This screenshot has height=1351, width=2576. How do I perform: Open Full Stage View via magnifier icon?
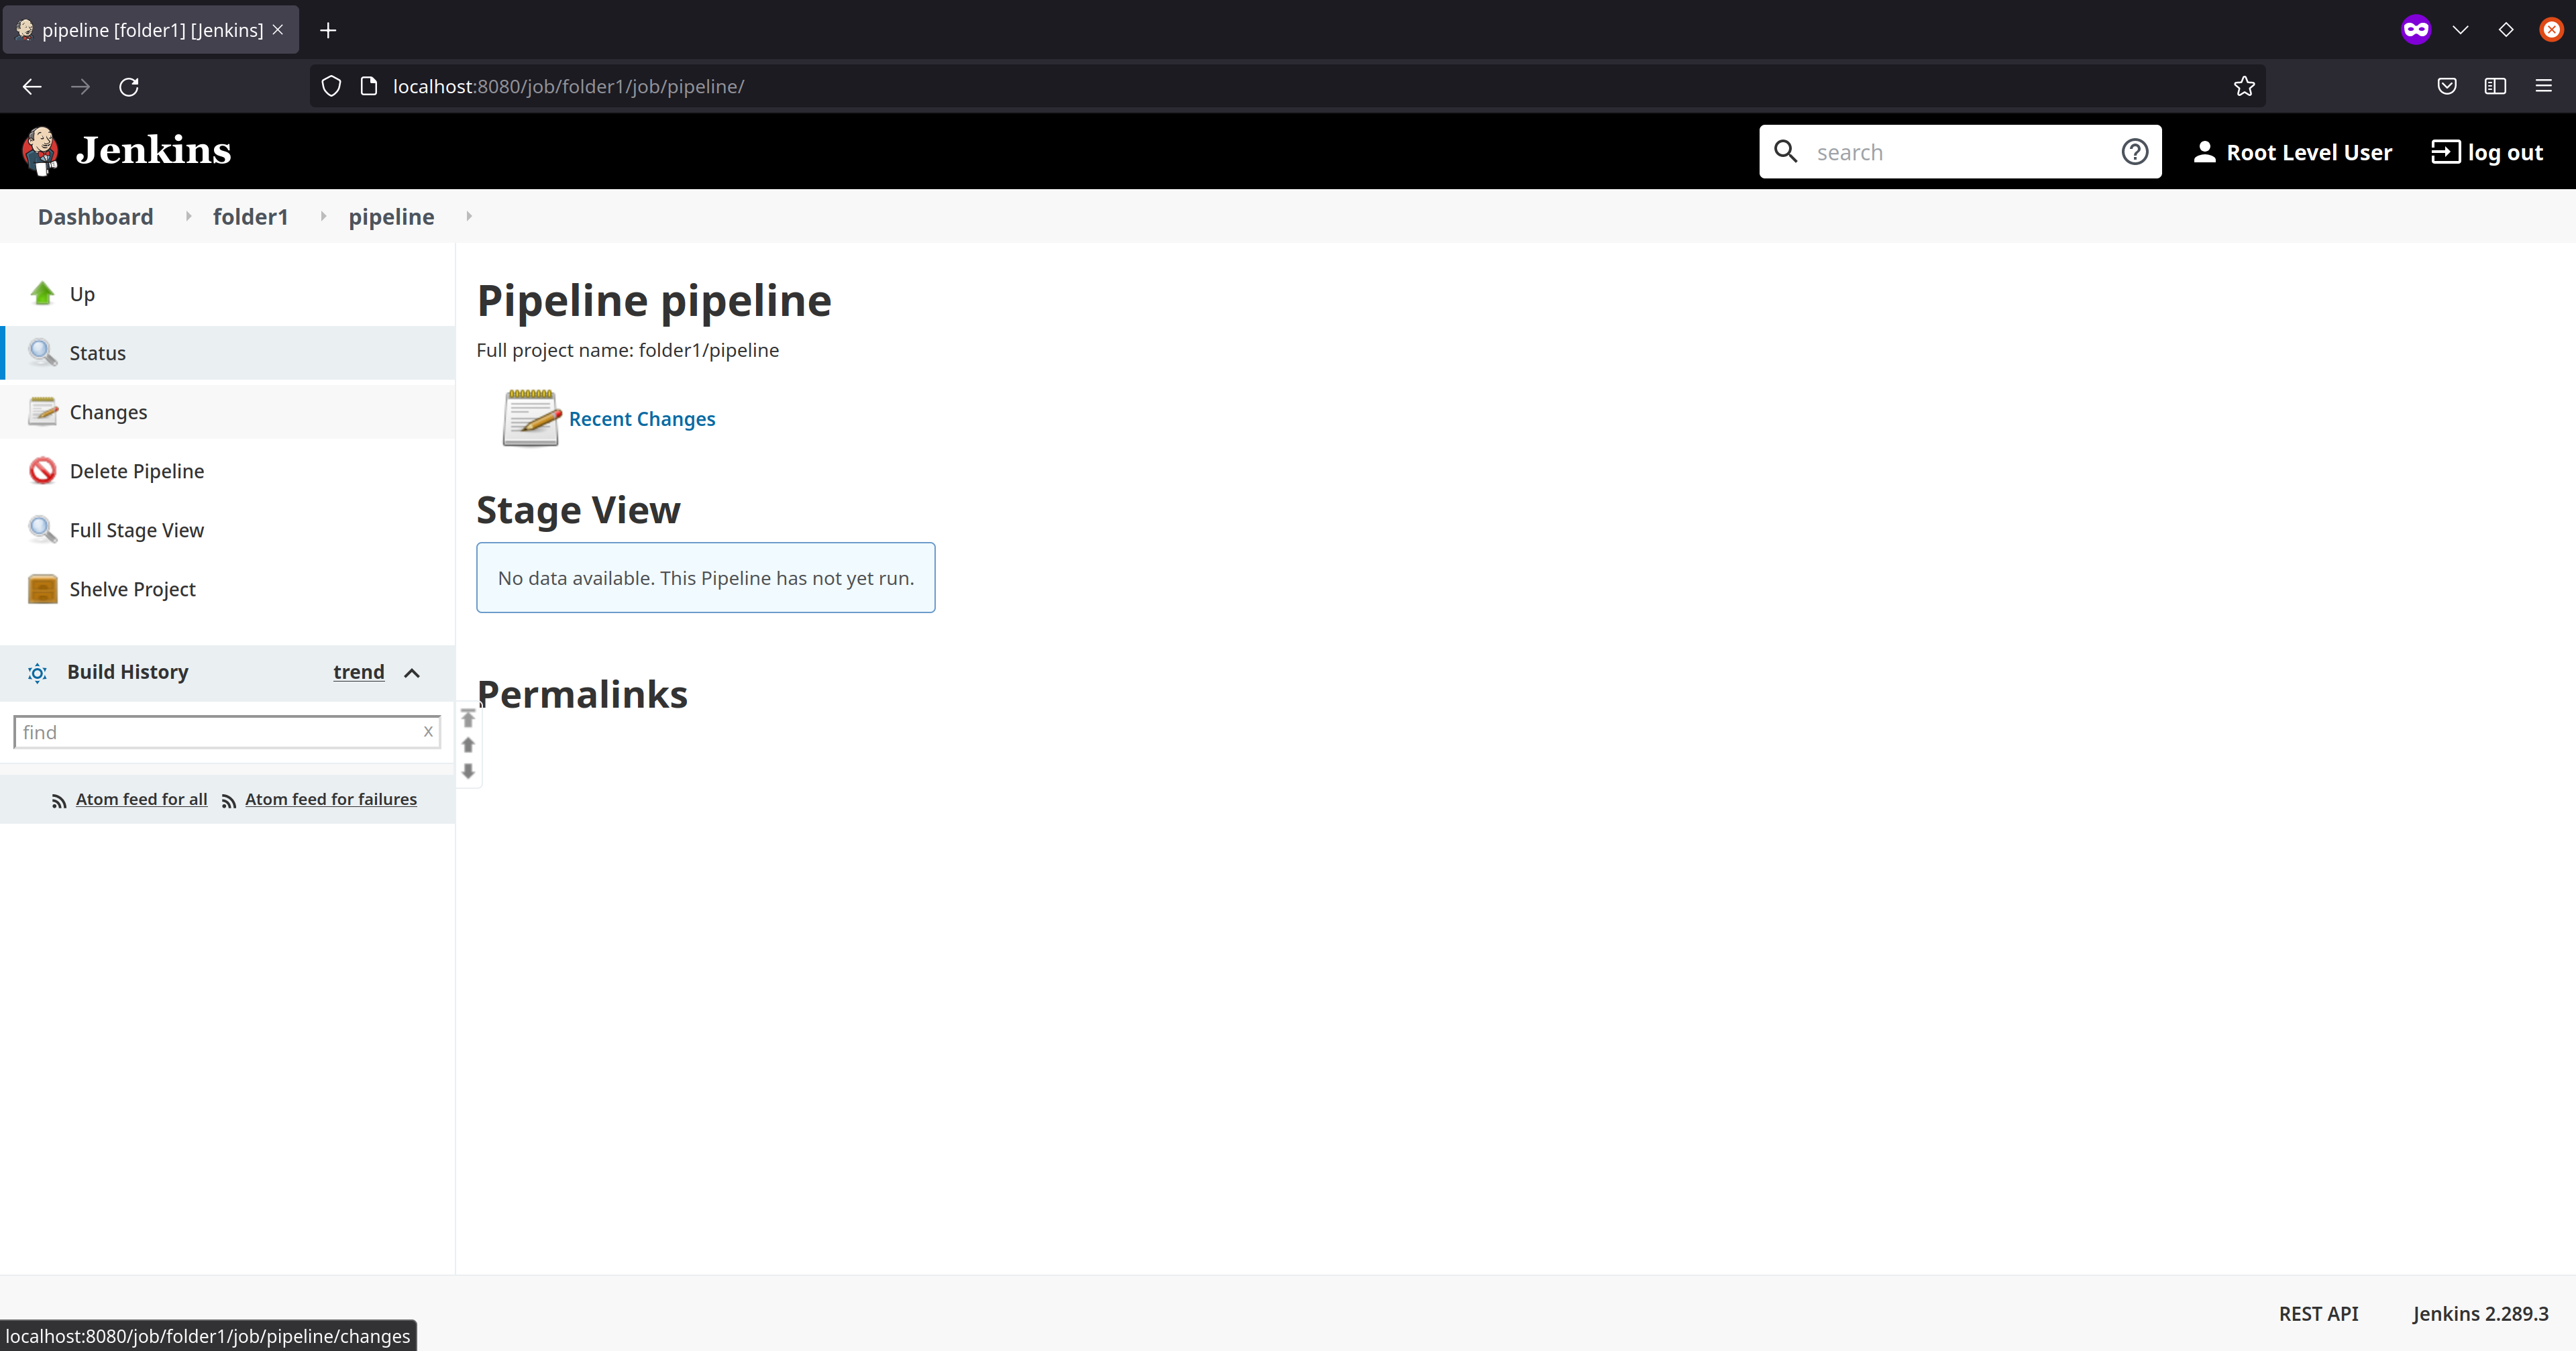(43, 529)
